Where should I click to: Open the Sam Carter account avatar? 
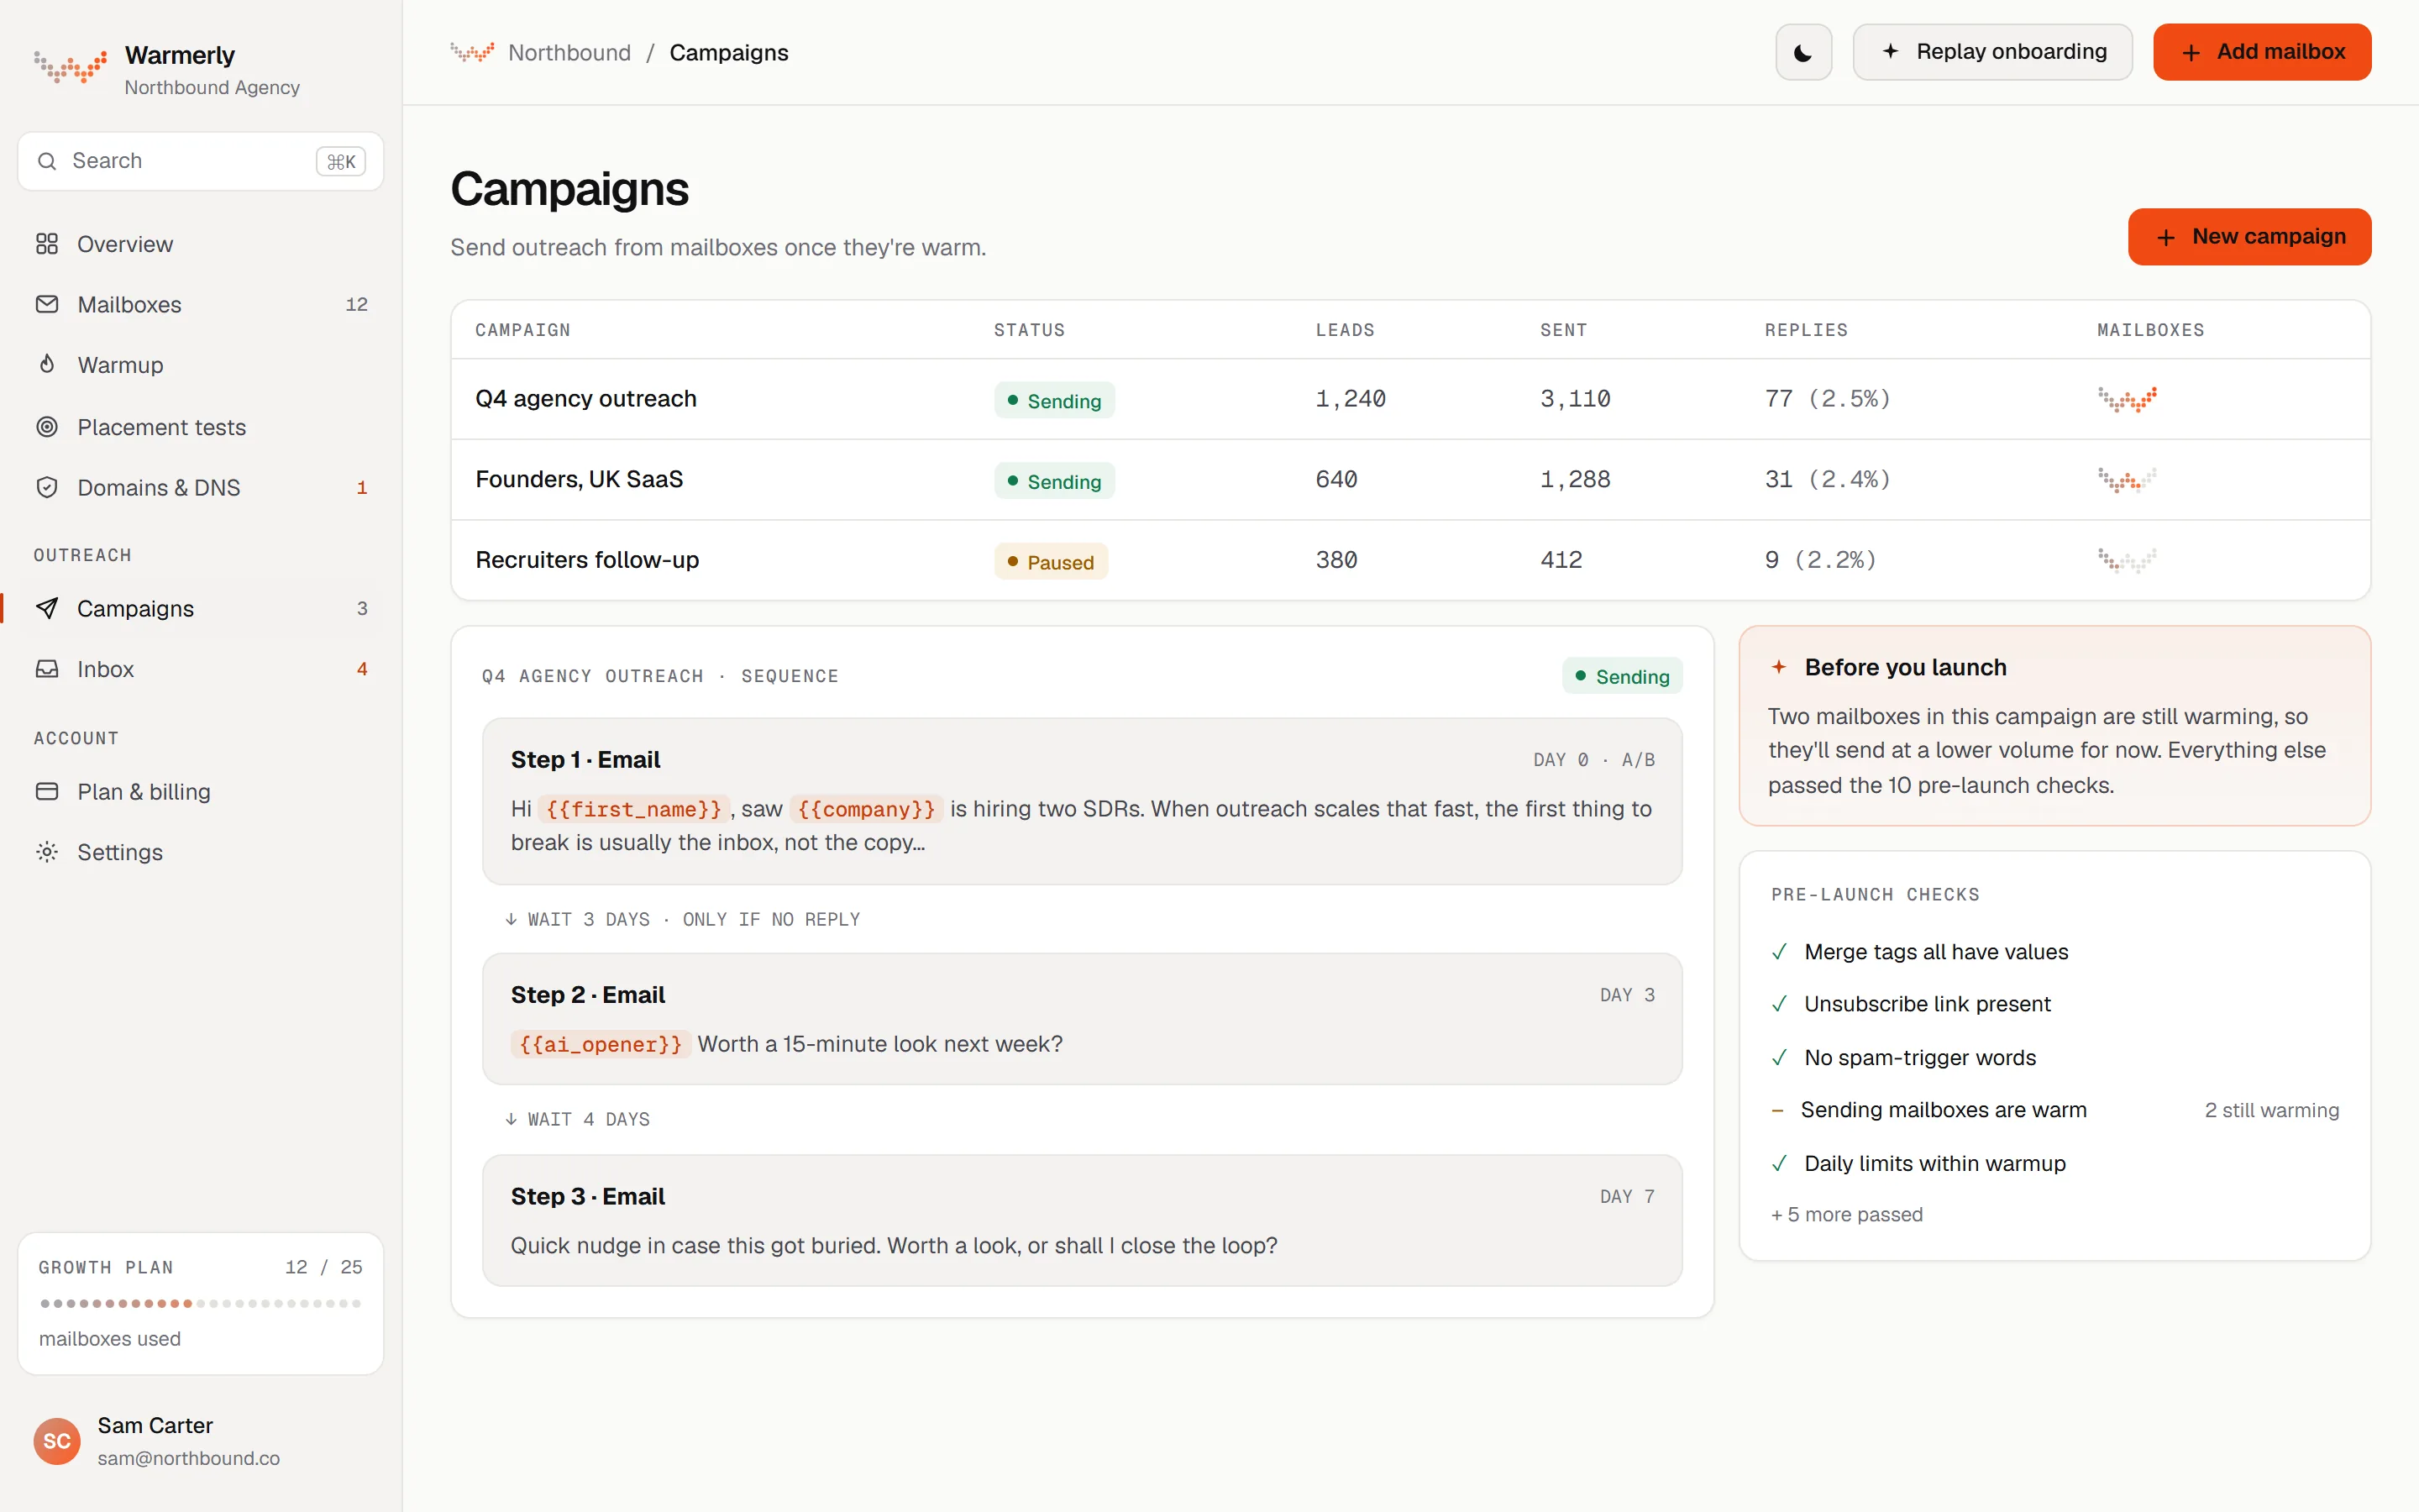point(57,1441)
